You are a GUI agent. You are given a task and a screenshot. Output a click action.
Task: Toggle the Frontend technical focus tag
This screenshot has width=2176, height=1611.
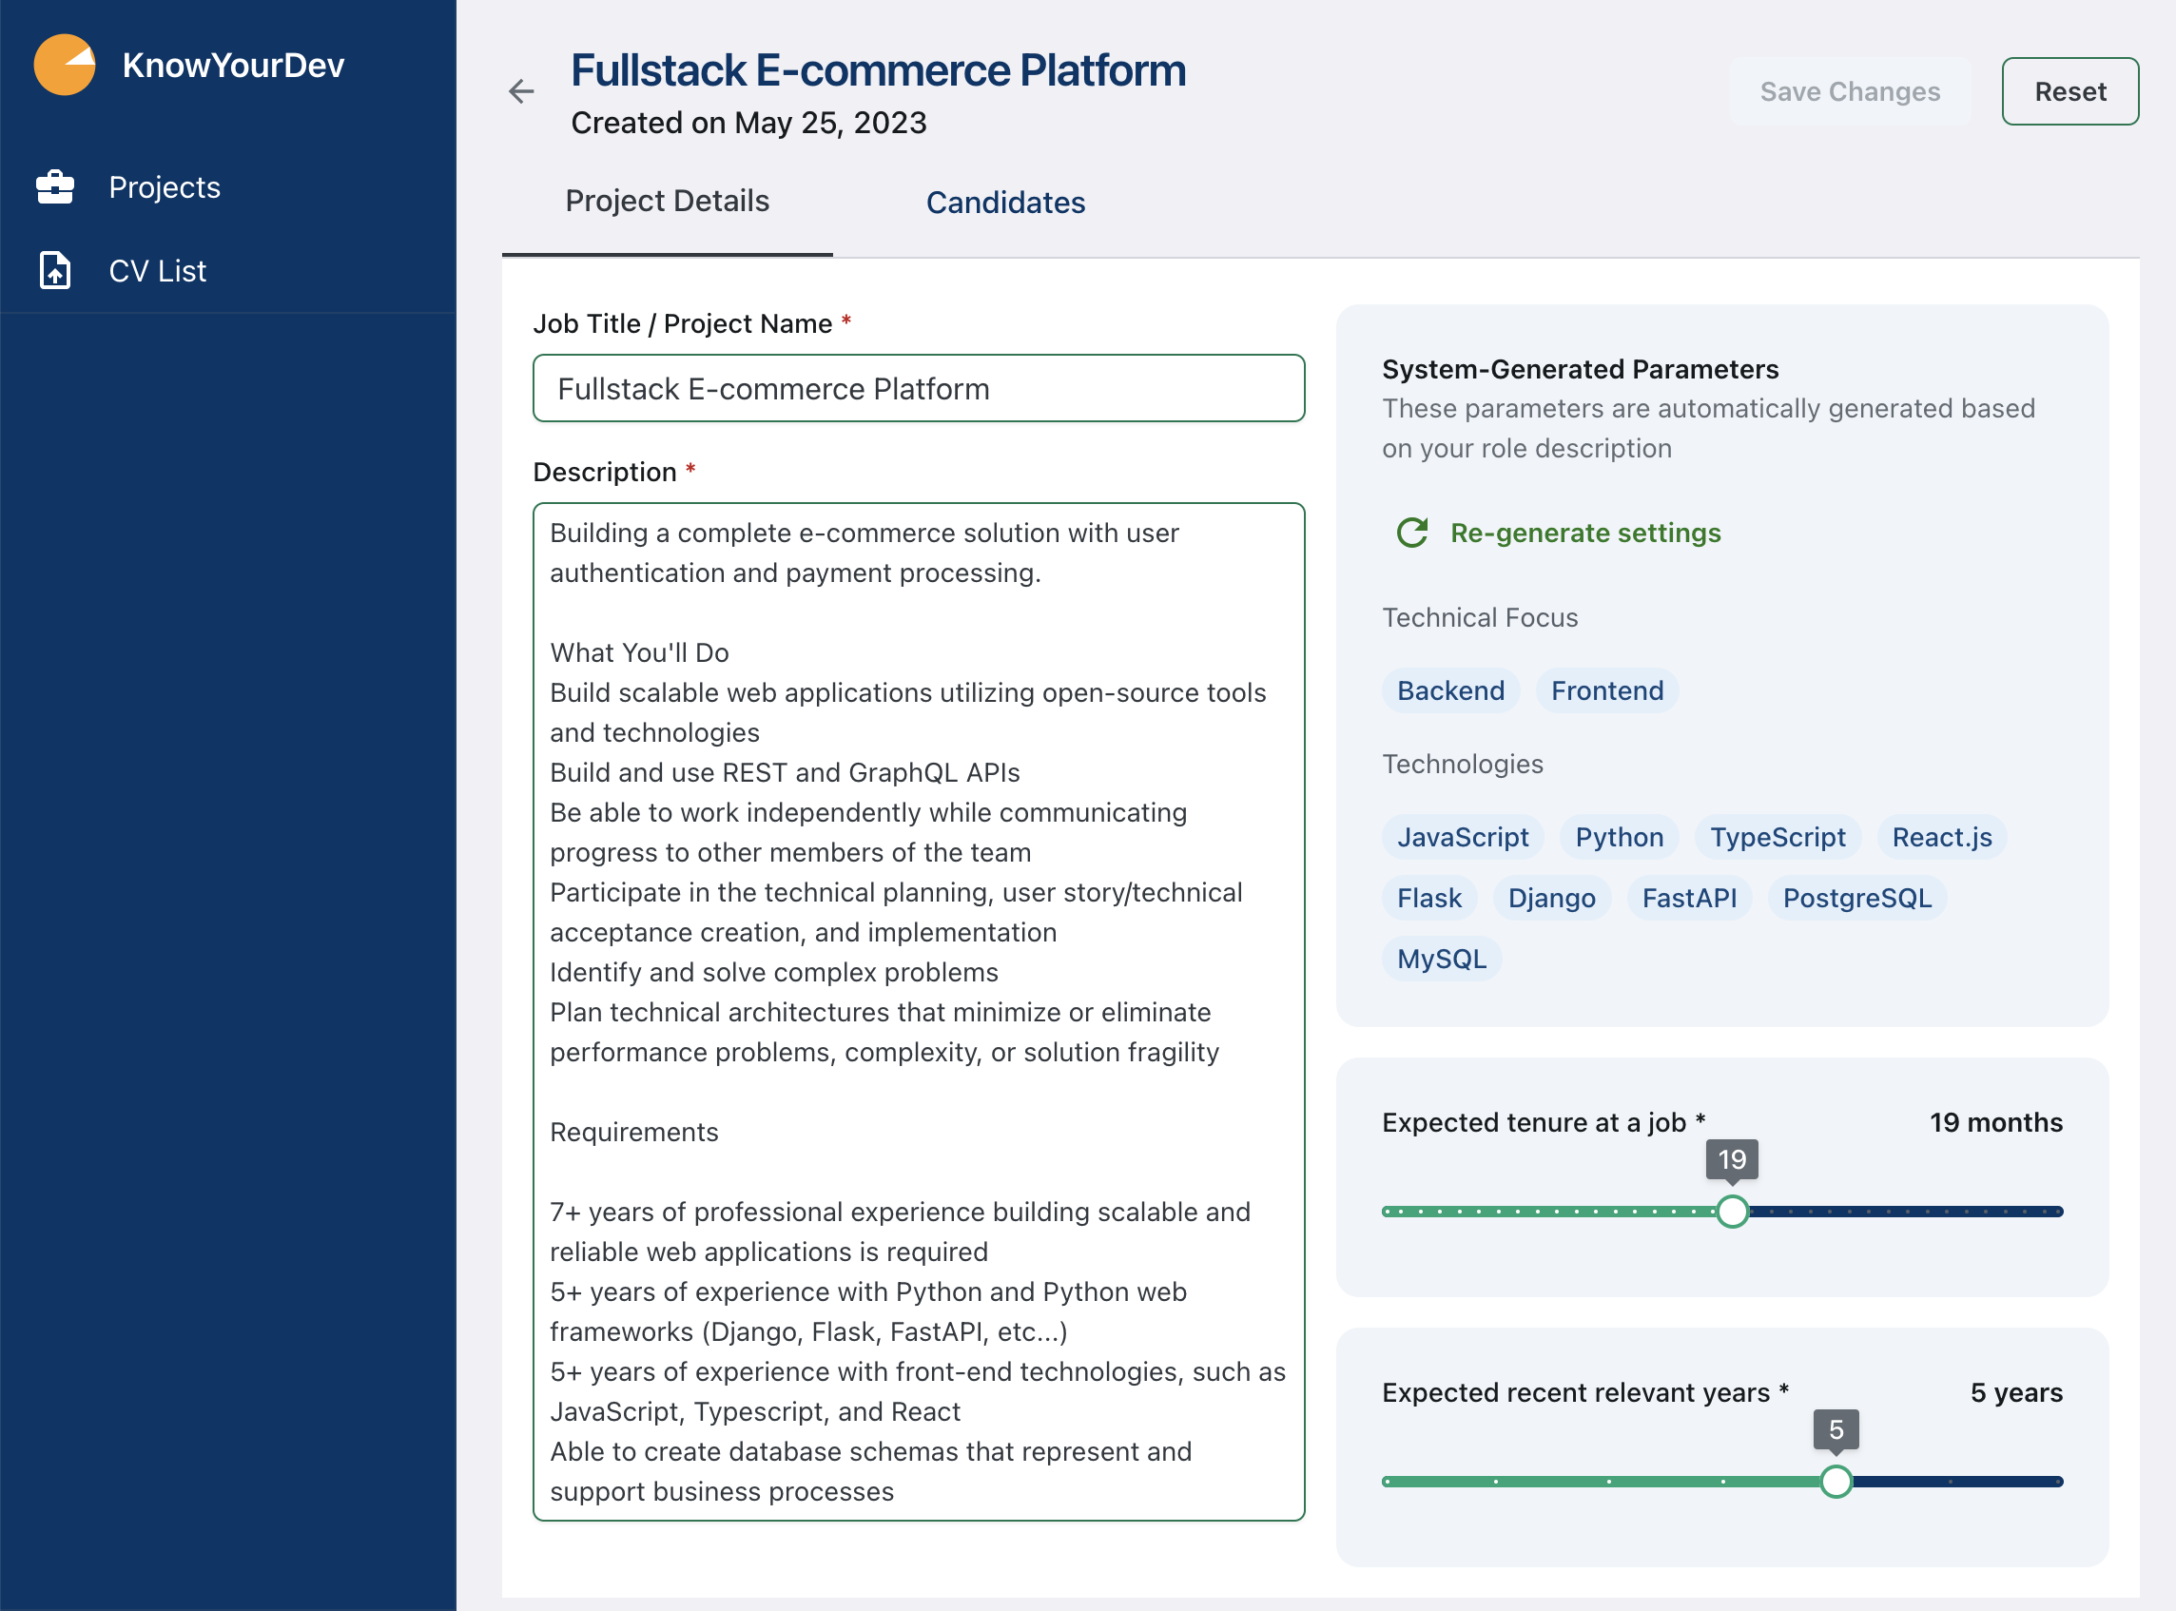(x=1606, y=690)
